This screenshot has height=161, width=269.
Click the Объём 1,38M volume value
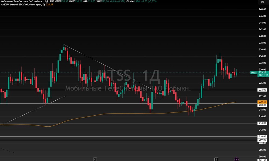[x=133, y=1]
